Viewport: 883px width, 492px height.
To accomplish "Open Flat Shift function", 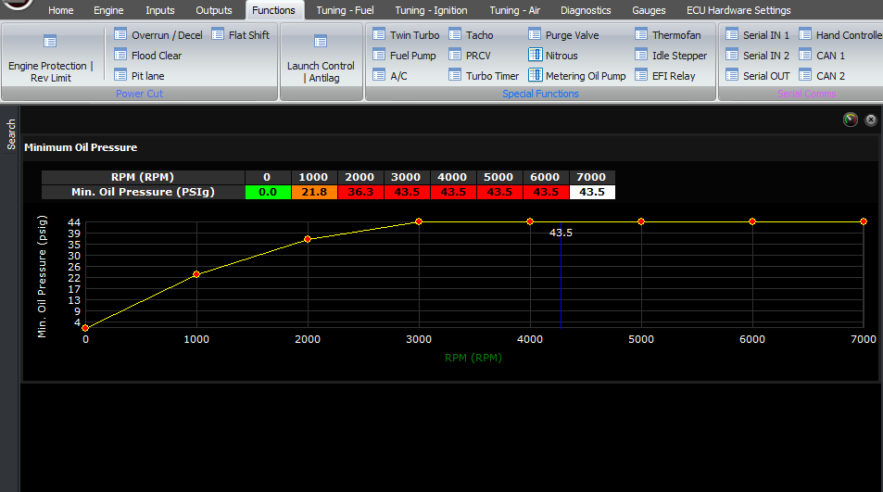I will (241, 35).
